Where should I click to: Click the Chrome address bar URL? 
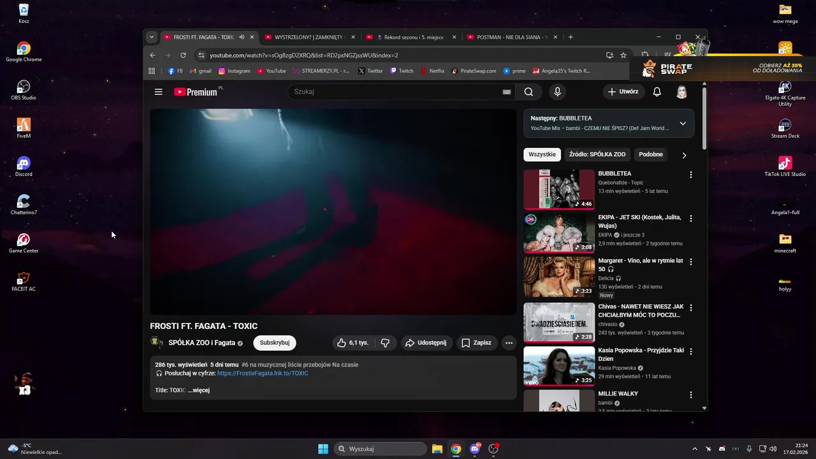[304, 55]
